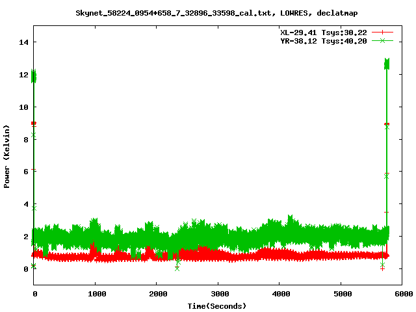Click the plot title Skynet_58224_0954+658 text
416x312 pixels.
tap(216, 13)
